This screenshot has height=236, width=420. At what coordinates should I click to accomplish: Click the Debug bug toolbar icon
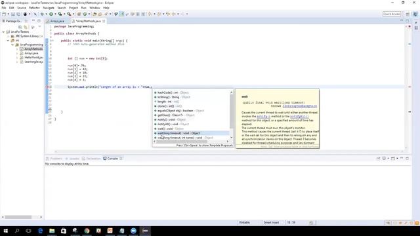[x=42, y=14]
